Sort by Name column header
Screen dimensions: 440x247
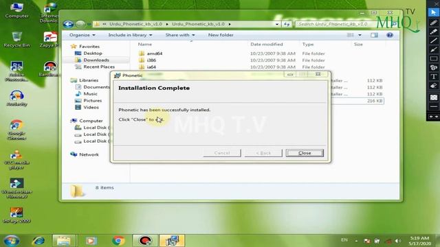[145, 44]
